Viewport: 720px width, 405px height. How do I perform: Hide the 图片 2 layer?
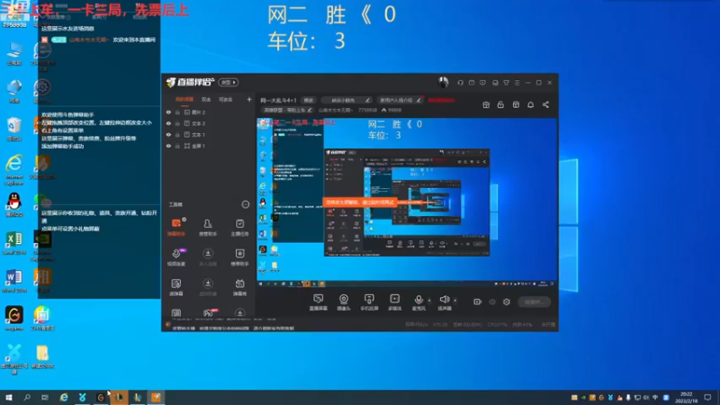tap(168, 112)
